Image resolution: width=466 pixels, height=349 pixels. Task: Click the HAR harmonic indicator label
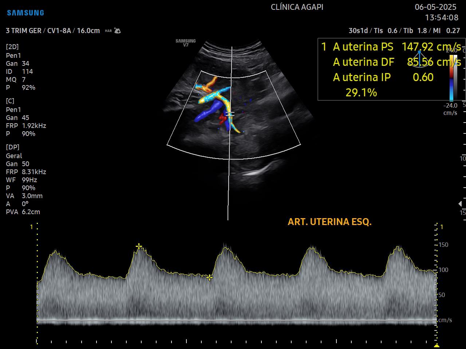point(108,31)
